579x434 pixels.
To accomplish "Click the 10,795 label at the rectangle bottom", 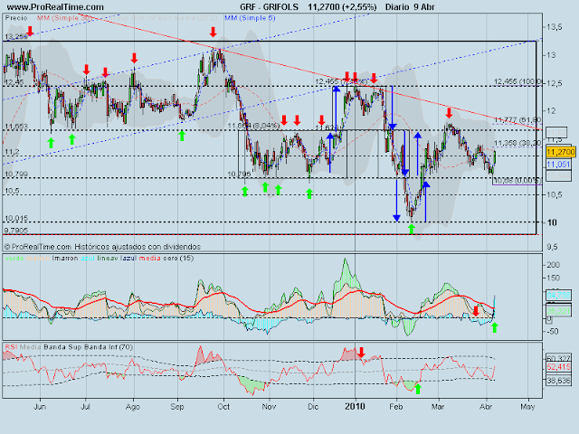I will coord(239,174).
